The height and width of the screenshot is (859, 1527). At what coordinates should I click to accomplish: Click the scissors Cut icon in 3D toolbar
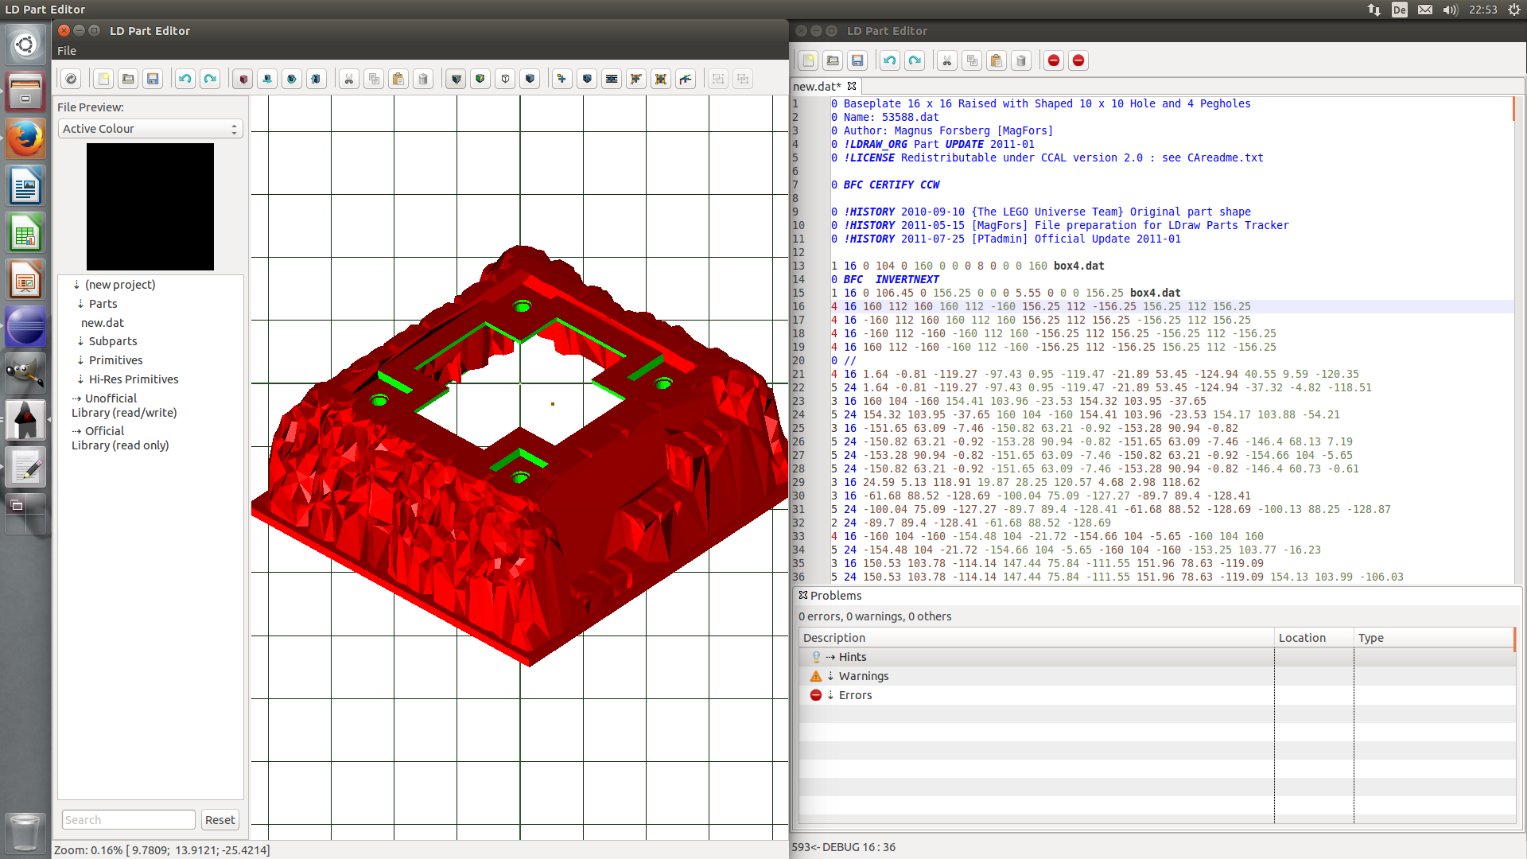click(348, 79)
